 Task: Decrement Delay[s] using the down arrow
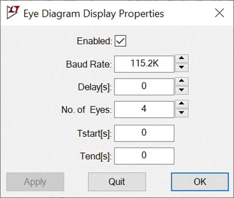tap(181, 90)
